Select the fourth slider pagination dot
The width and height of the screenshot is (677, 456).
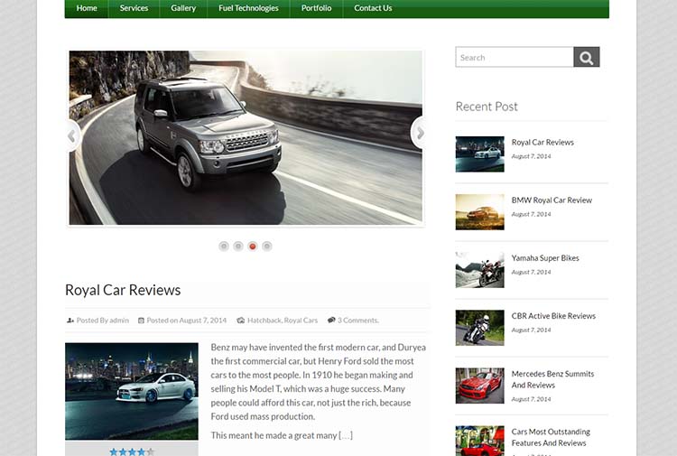(267, 247)
